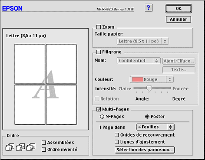Enable the Zoom checkbox

tap(99, 27)
